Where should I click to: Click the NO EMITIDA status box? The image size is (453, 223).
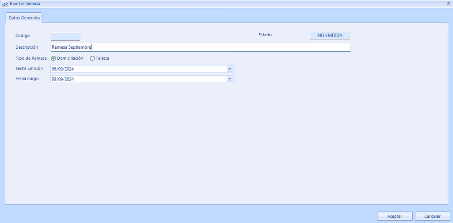click(x=330, y=35)
